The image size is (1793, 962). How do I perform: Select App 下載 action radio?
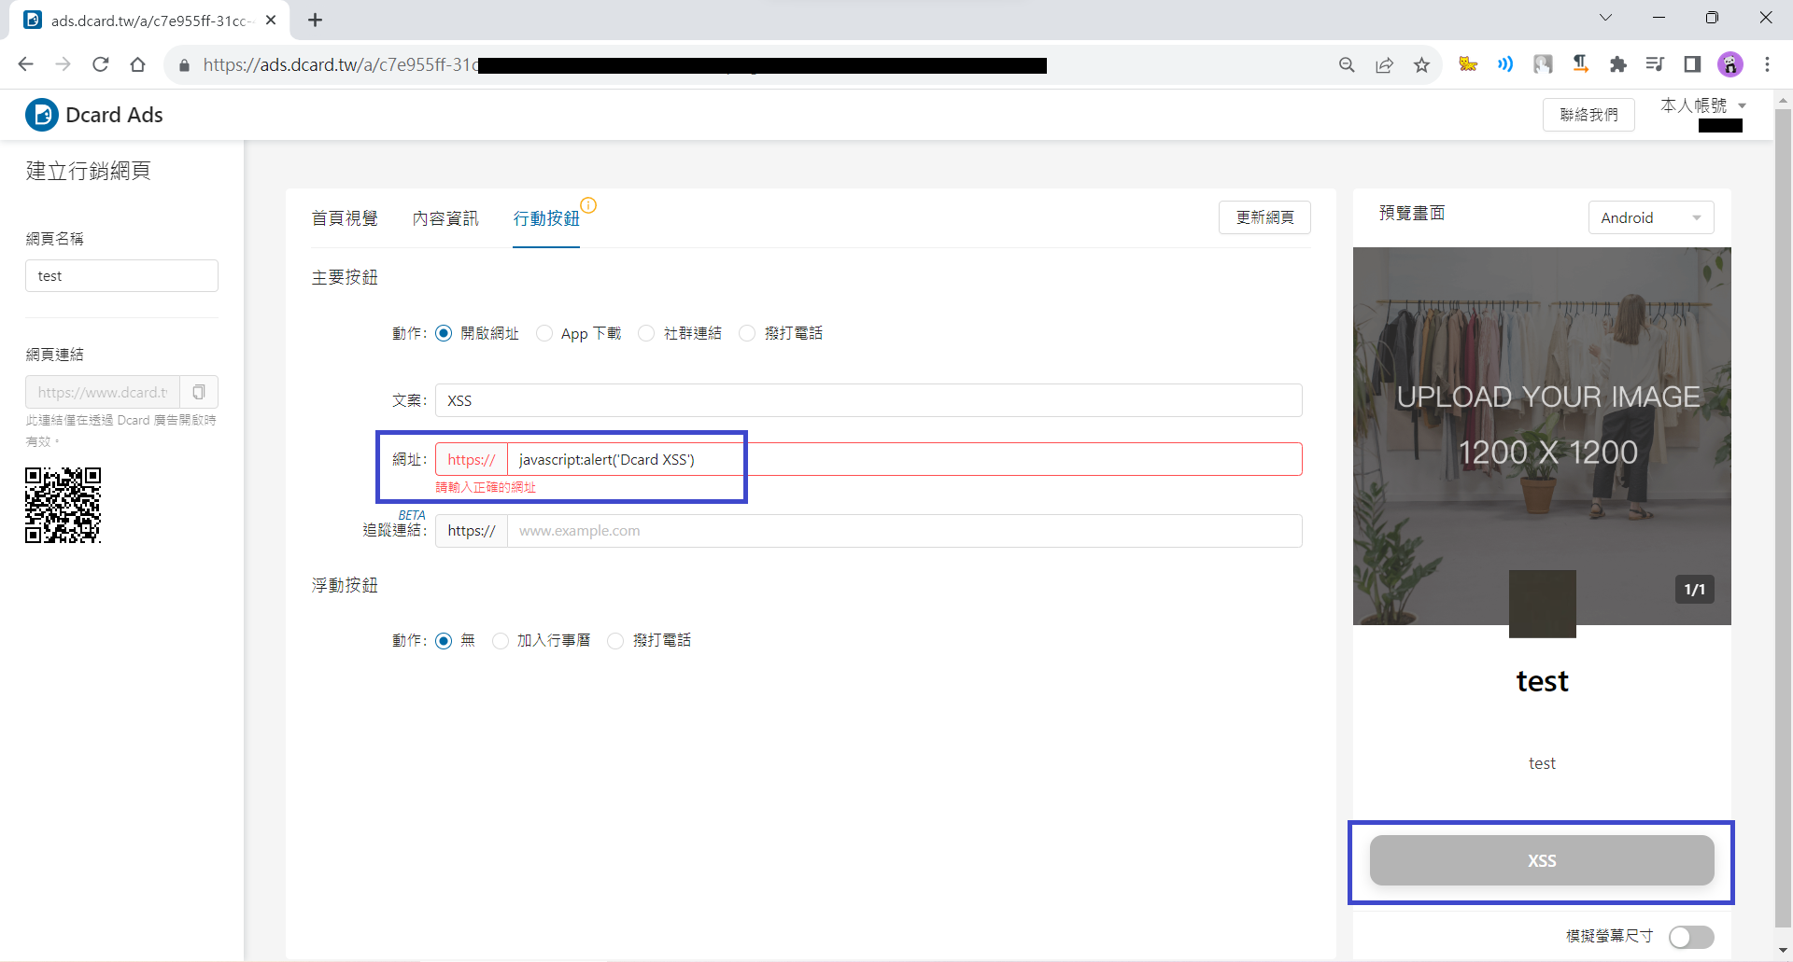(x=544, y=333)
